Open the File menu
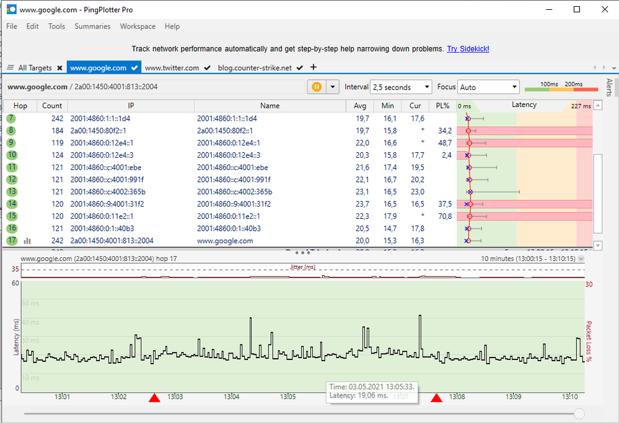This screenshot has width=619, height=423. (x=11, y=27)
